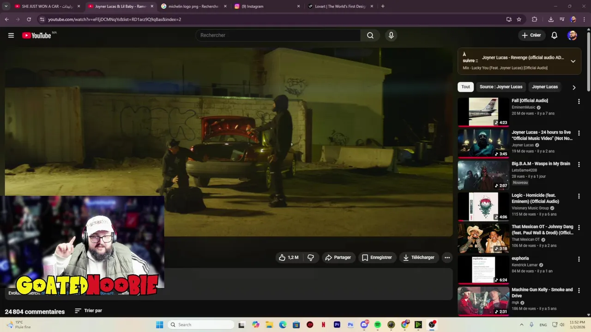Open File Explorer from the taskbar
This screenshot has height=332, width=591.
click(x=269, y=325)
